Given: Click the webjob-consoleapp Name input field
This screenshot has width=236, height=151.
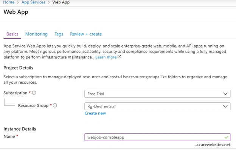Looking at the screenshot, I should [157, 137].
